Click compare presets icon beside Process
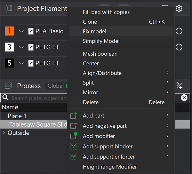 [x=179, y=86]
